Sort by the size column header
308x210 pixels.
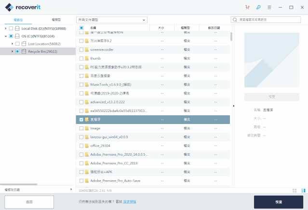click(161, 28)
